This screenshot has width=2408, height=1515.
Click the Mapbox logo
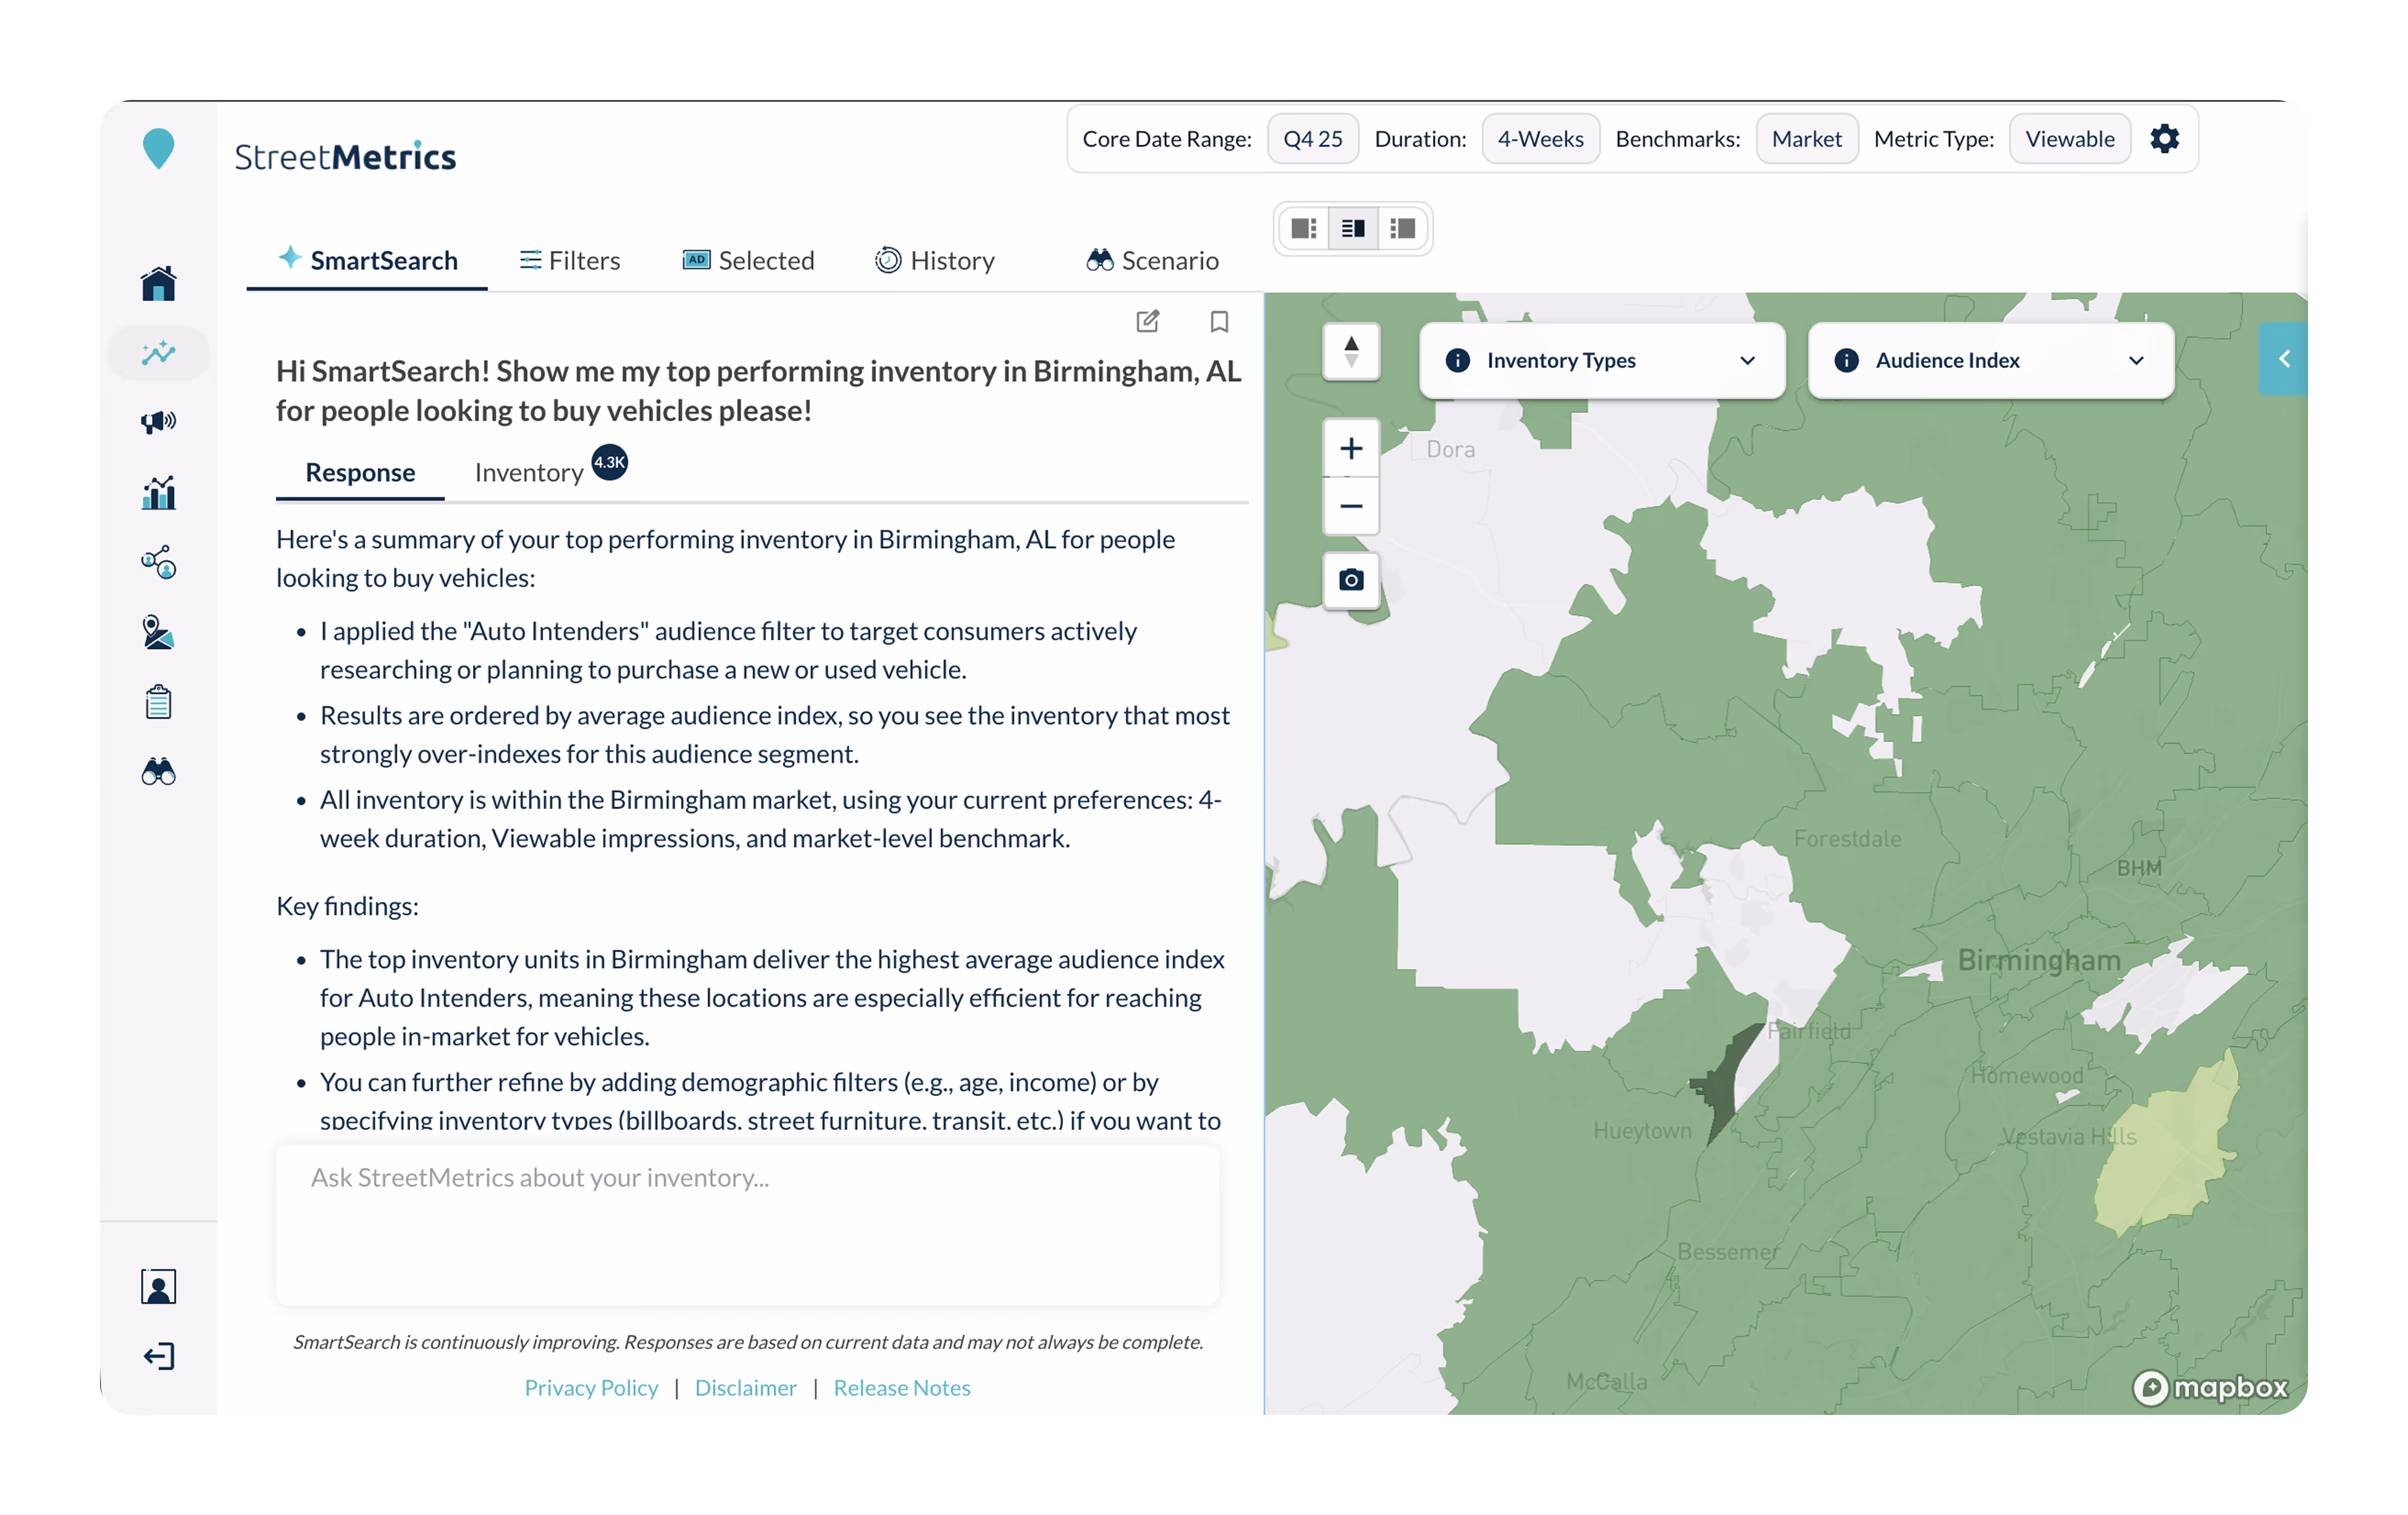click(x=2210, y=1387)
